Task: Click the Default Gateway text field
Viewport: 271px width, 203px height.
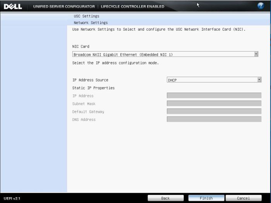Action: [214, 112]
